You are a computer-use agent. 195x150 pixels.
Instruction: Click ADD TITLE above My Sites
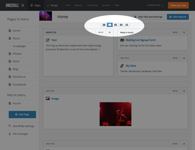(x=124, y=58)
